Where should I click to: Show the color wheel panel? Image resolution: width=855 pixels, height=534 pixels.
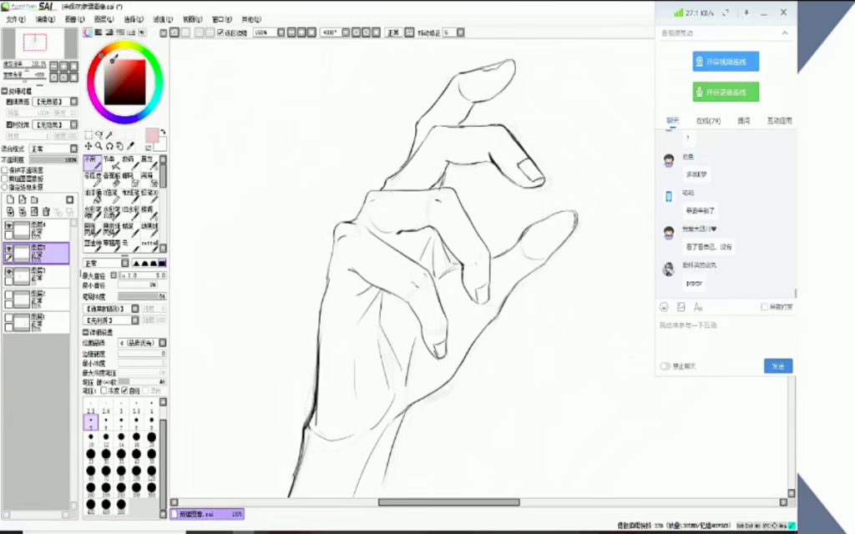click(88, 33)
